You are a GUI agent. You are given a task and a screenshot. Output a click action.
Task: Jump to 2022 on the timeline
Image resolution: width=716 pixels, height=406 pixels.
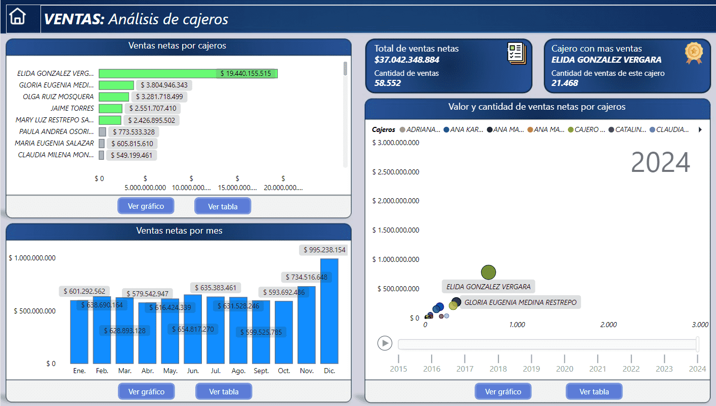click(631, 369)
